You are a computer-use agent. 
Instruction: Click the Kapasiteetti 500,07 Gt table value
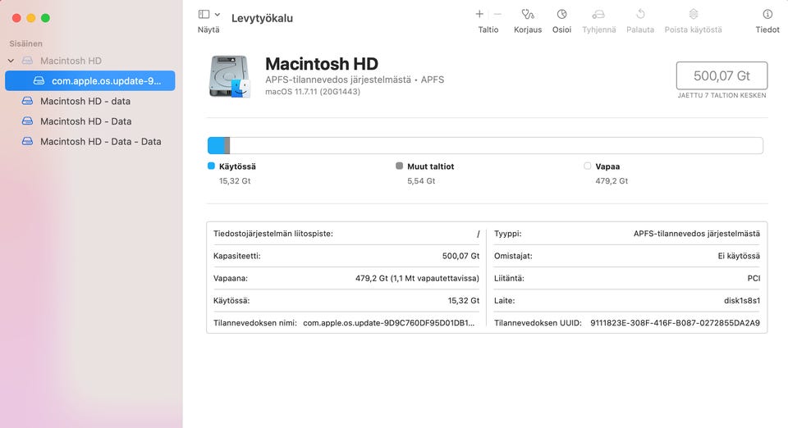point(460,256)
